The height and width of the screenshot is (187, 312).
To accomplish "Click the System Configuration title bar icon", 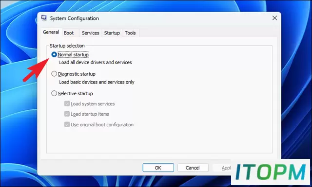I will (x=44, y=18).
